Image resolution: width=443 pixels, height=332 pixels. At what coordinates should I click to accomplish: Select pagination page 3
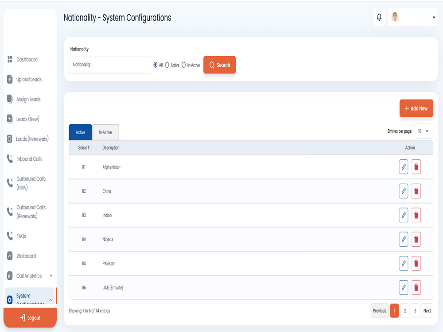pyautogui.click(x=415, y=311)
